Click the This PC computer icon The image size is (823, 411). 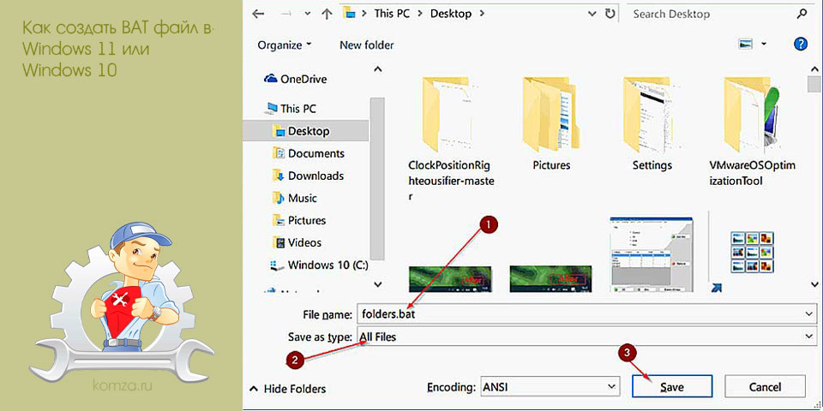point(272,108)
